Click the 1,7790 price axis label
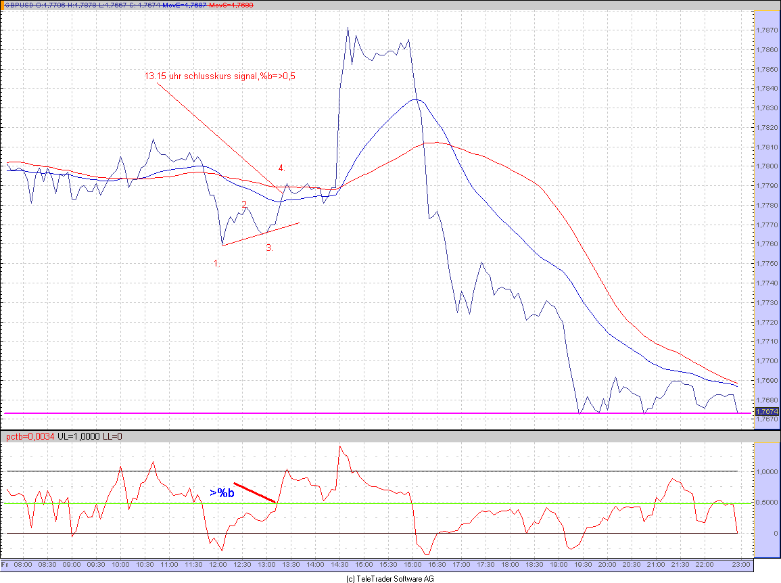Viewport: 781px width, 583px height. tap(767, 186)
